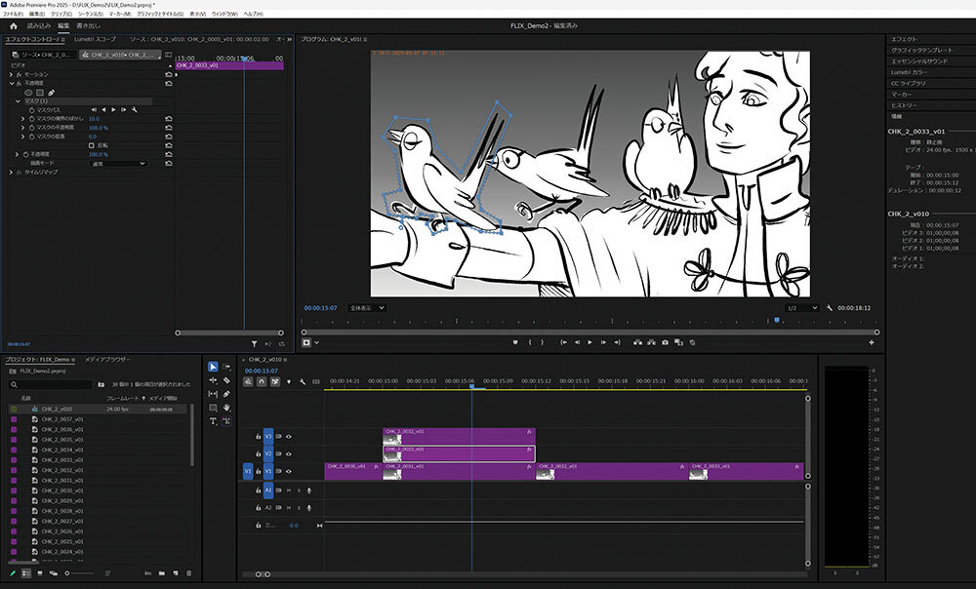Click Play in the Program monitor
The image size is (976, 589).
590,342
